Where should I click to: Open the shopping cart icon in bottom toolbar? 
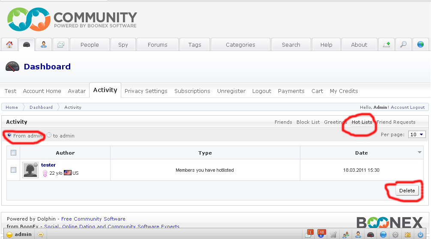[333, 234]
